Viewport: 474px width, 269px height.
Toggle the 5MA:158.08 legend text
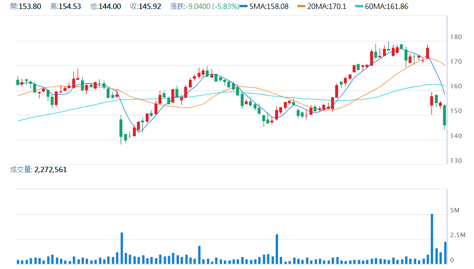(x=269, y=7)
